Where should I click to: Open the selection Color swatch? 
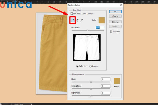101,20
